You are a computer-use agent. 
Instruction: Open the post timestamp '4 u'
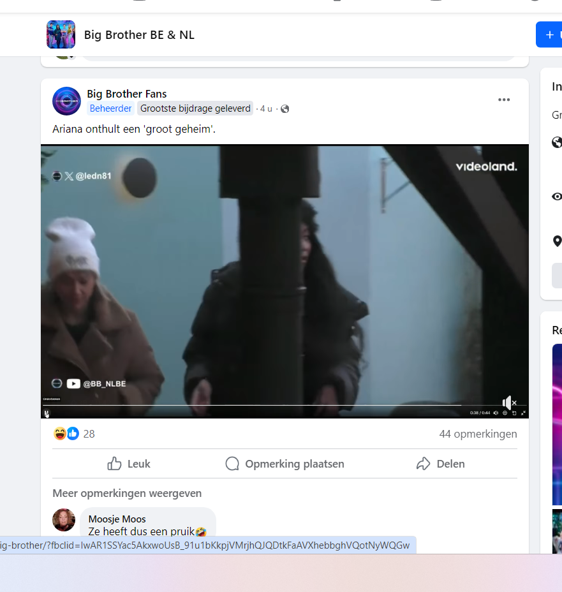[x=266, y=108]
